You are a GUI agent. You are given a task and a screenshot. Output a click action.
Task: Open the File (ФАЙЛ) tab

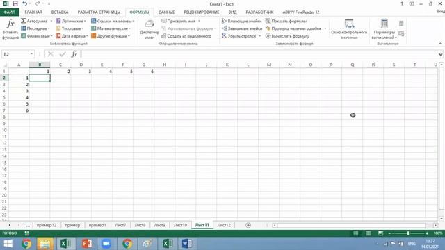click(x=9, y=12)
